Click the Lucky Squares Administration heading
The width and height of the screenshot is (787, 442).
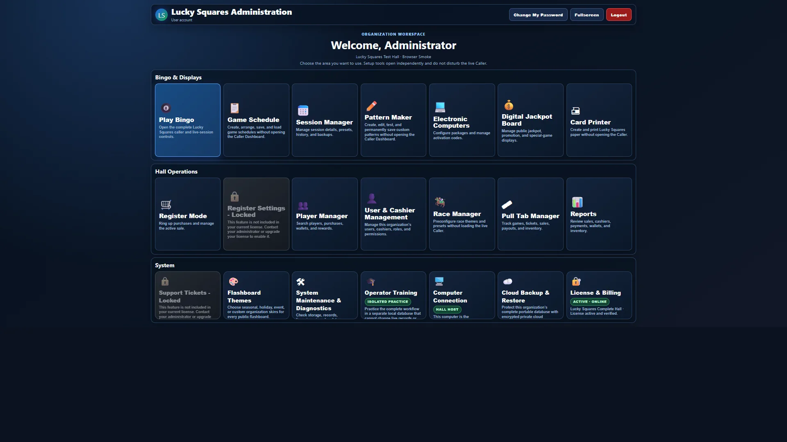pos(232,12)
